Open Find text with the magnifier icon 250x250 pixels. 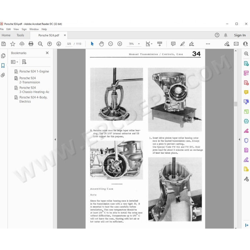pos(40,44)
